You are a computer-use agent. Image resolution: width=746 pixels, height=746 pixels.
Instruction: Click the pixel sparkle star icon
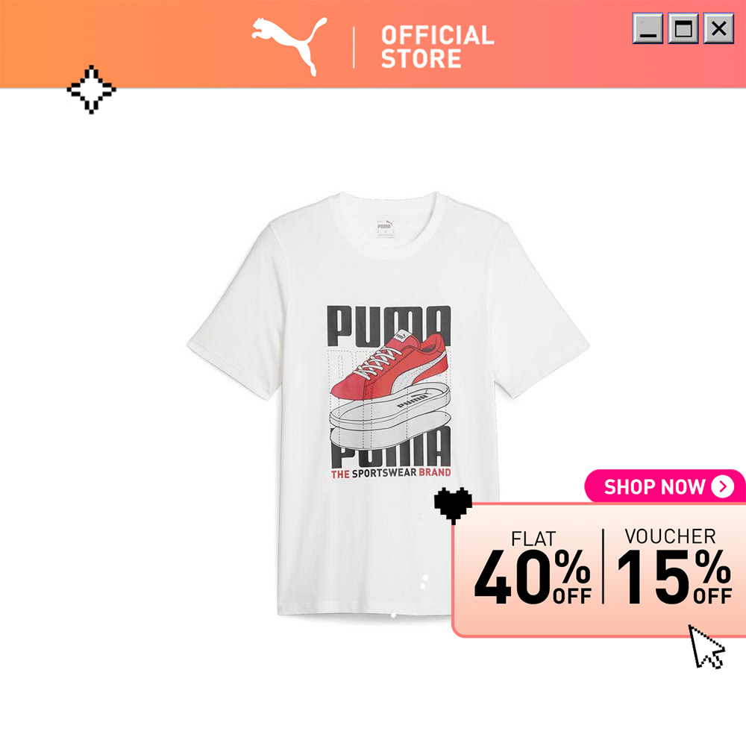pos(91,90)
